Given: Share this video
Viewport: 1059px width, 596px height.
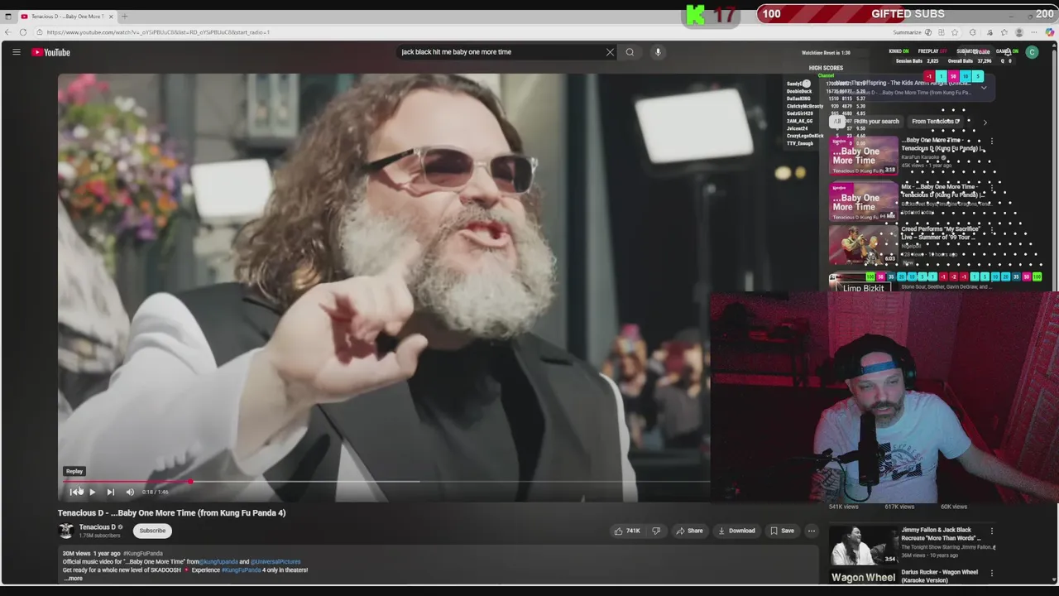Looking at the screenshot, I should tap(689, 531).
